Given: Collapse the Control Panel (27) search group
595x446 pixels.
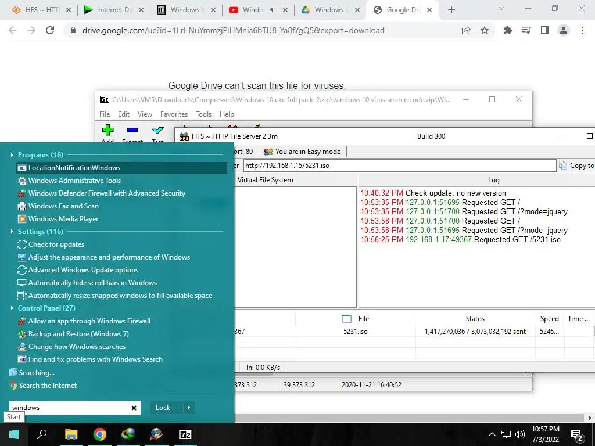Looking at the screenshot, I should pyautogui.click(x=12, y=308).
